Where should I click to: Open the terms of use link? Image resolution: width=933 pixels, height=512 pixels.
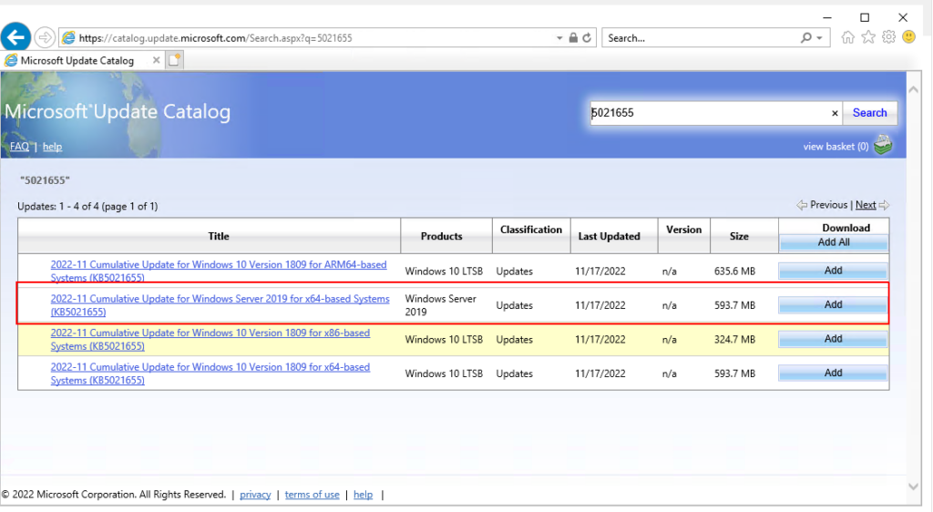click(x=312, y=495)
